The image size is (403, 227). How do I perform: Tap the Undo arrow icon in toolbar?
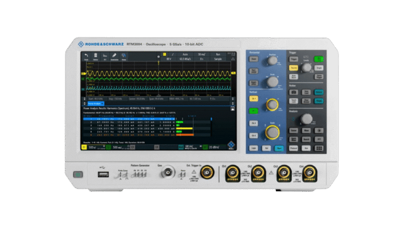pos(87,56)
